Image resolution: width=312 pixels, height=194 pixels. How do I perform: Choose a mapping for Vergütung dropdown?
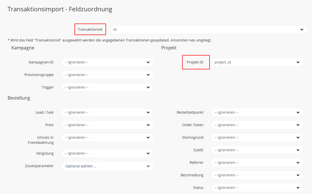point(107,153)
